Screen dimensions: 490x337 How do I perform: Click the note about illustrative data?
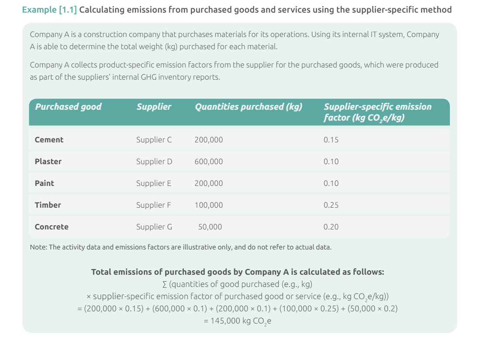click(x=180, y=247)
